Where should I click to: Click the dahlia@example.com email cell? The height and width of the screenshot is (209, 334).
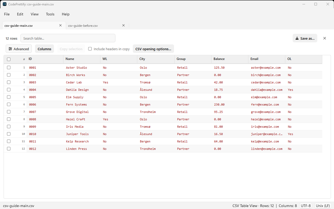267,90
